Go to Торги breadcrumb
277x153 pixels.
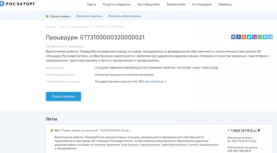click(63, 27)
